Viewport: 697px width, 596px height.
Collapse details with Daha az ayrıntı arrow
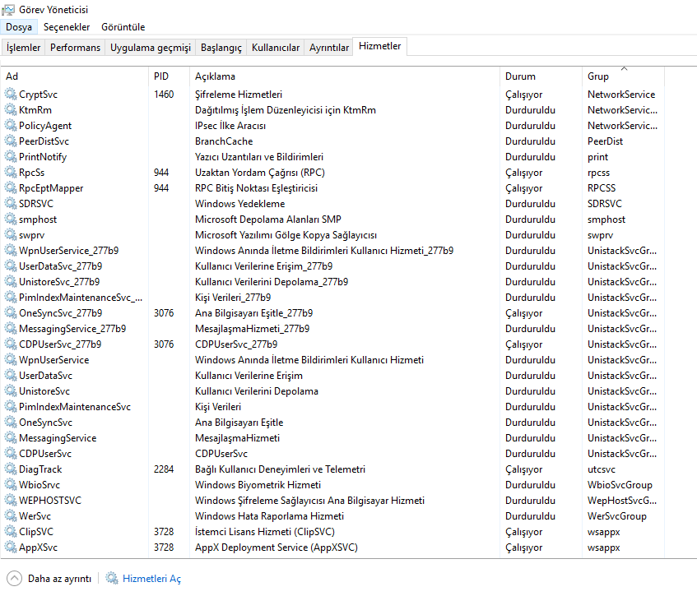click(x=14, y=579)
